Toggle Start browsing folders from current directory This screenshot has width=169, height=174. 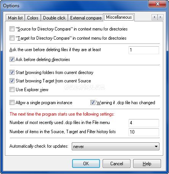click(12, 72)
